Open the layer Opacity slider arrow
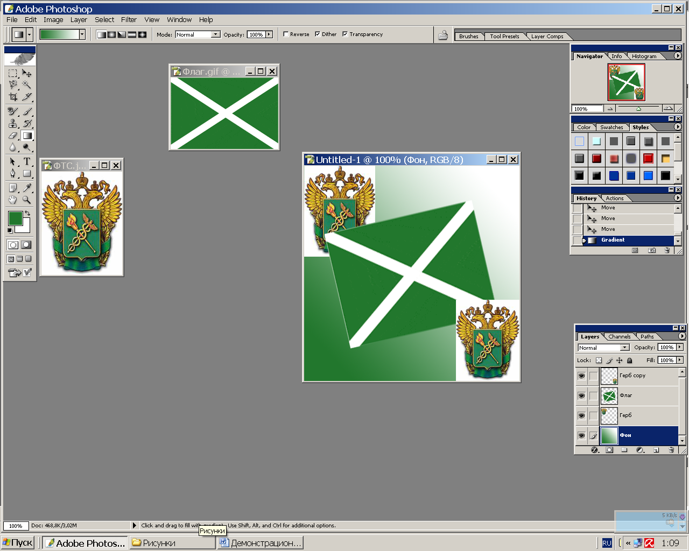 tap(680, 348)
